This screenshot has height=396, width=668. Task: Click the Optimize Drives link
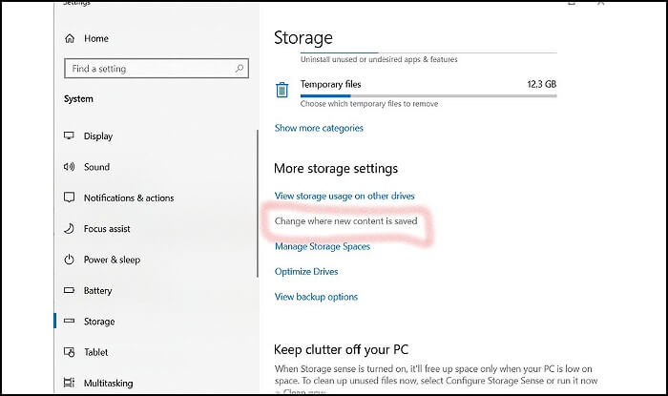tap(306, 271)
